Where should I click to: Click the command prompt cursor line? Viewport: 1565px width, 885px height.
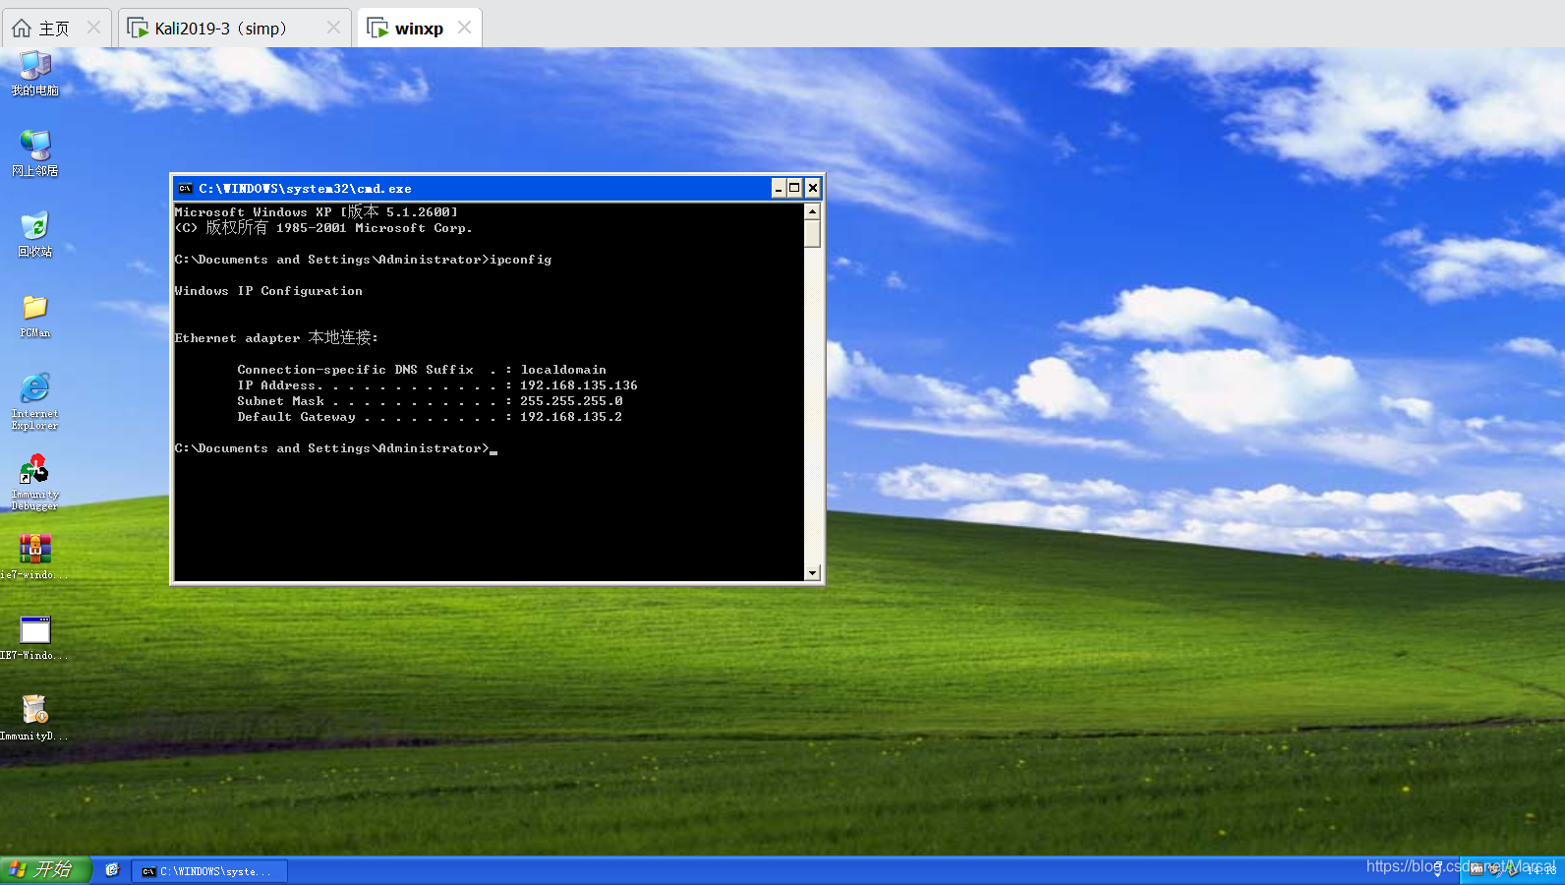click(336, 448)
